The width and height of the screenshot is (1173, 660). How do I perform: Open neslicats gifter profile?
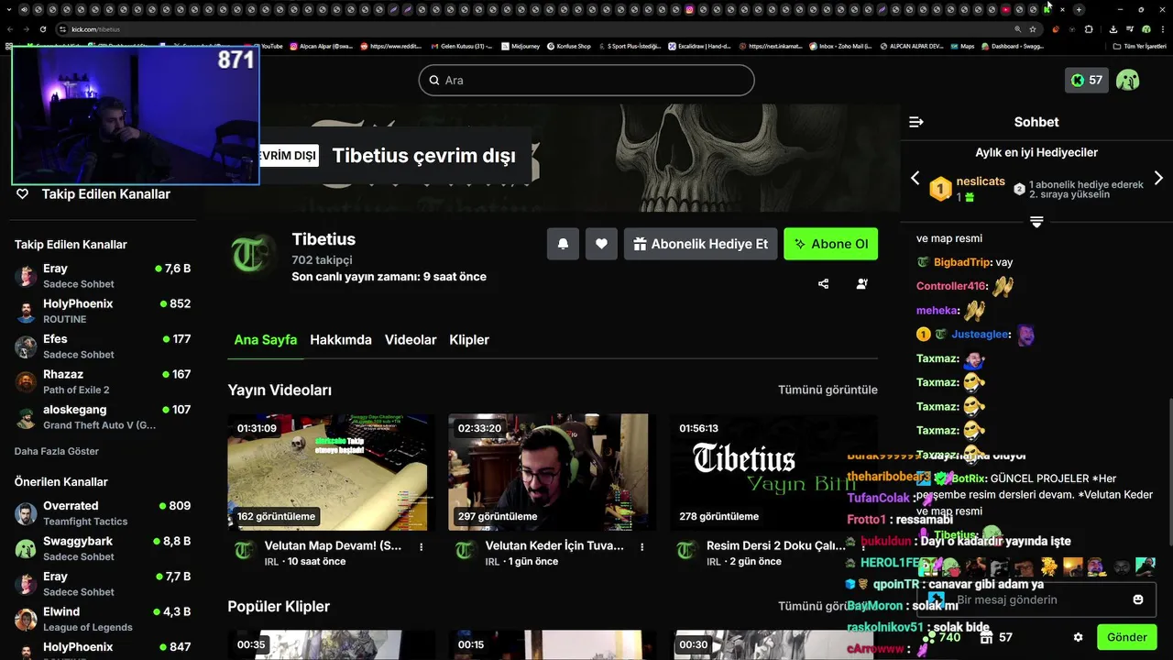981,181
